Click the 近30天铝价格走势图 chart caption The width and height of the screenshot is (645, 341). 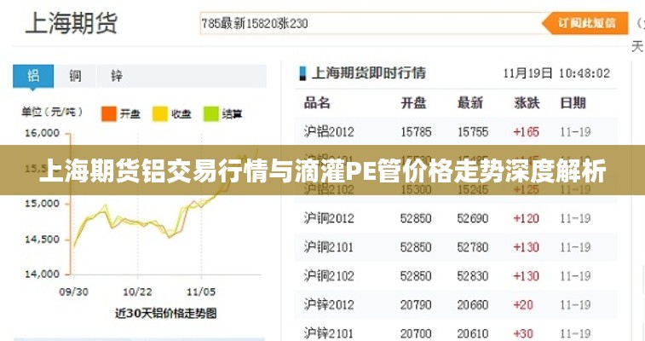(165, 313)
